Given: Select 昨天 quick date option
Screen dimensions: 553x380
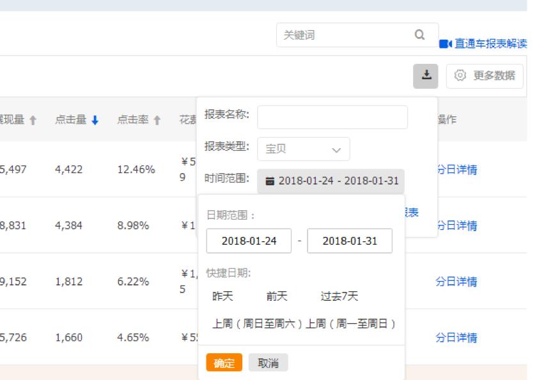Looking at the screenshot, I should (221, 296).
